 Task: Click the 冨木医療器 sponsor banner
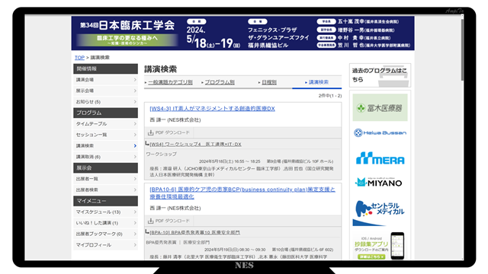pos(380,107)
